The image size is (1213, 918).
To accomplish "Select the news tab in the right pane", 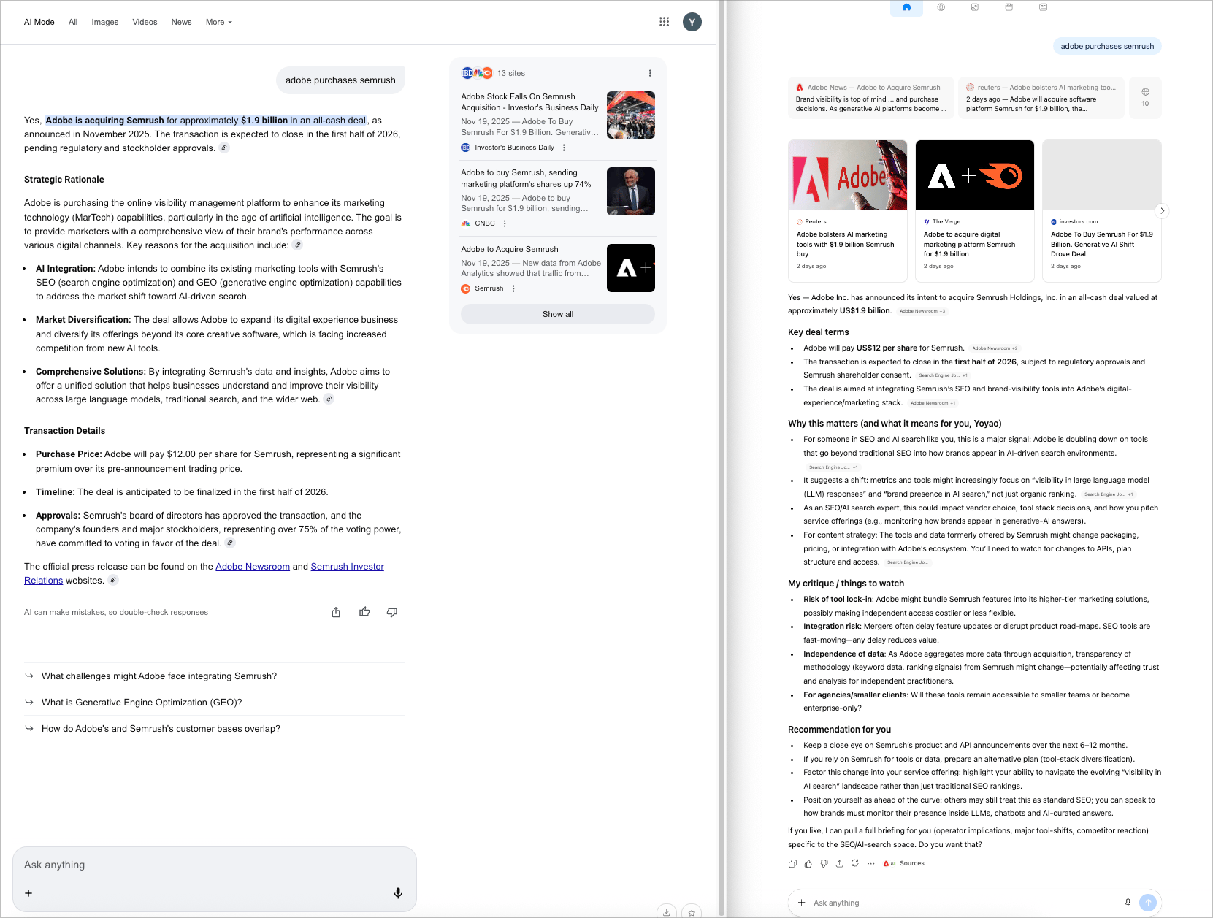I will (x=1044, y=7).
